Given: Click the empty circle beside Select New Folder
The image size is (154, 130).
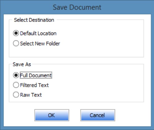Looking at the screenshot, I should pyautogui.click(x=16, y=43).
